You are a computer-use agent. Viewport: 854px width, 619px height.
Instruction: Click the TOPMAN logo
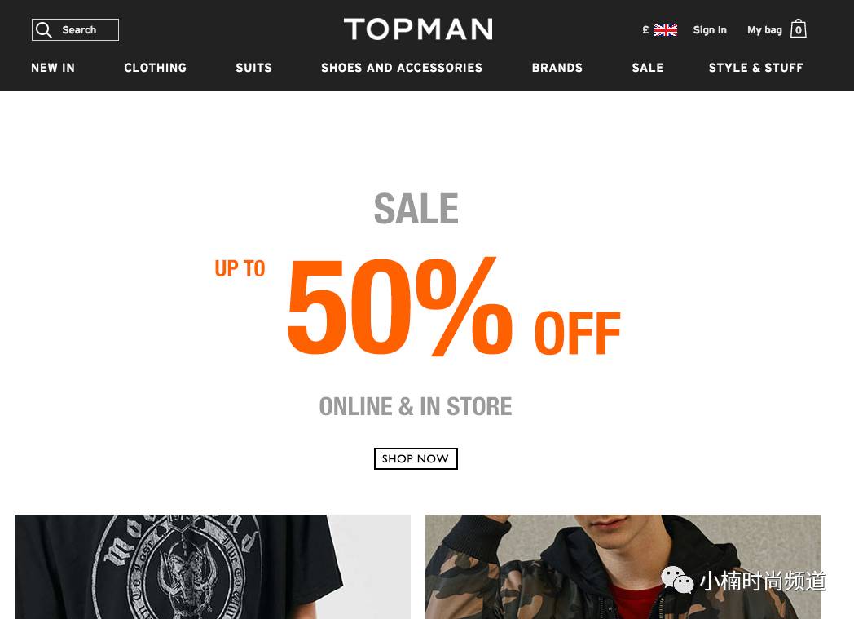[x=418, y=29]
